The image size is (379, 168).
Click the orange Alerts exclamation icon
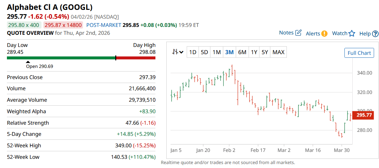(x=325, y=34)
